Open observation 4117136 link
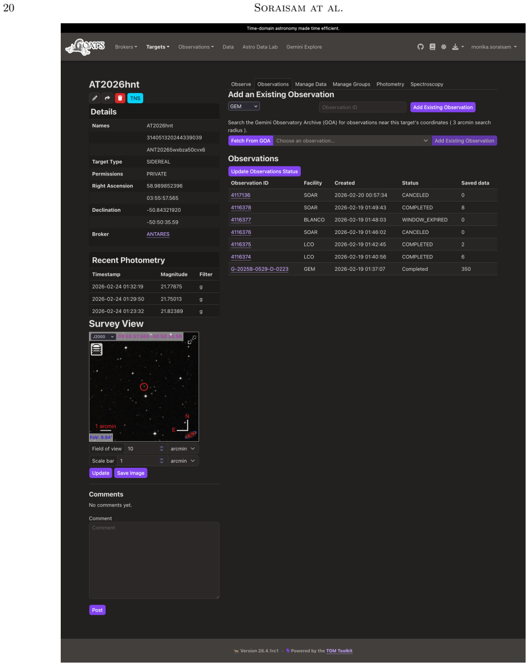The image size is (529, 666). (240, 195)
